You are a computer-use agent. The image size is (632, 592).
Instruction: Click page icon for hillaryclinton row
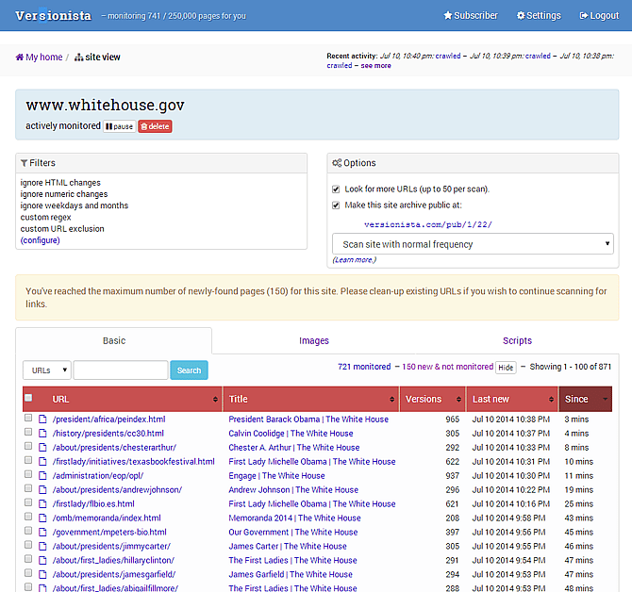(x=42, y=560)
